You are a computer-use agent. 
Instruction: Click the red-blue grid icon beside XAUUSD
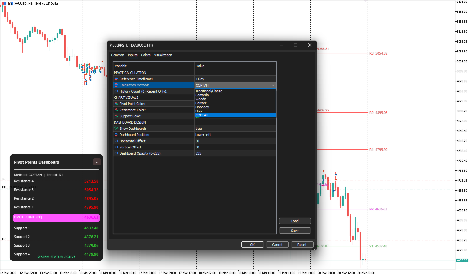[x=4, y=3]
